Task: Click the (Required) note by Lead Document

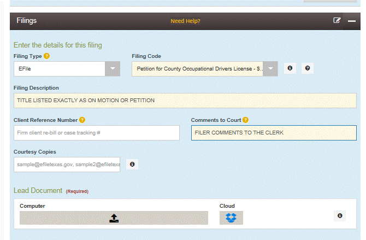Action: pyautogui.click(x=77, y=191)
